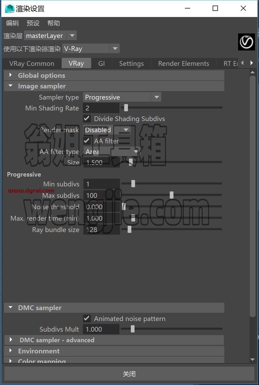Open the 帮助 menu
The width and height of the screenshot is (259, 385).
click(x=54, y=23)
